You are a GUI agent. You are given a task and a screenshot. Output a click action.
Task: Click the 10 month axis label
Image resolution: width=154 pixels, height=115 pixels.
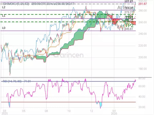69,111
